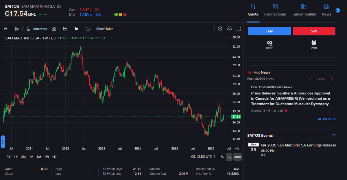Select the 1Y time range

(16, 157)
